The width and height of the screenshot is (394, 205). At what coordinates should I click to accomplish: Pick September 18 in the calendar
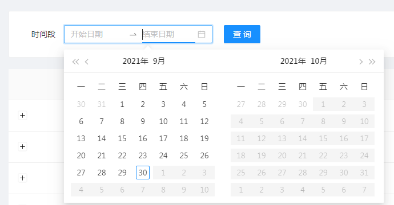click(184, 138)
